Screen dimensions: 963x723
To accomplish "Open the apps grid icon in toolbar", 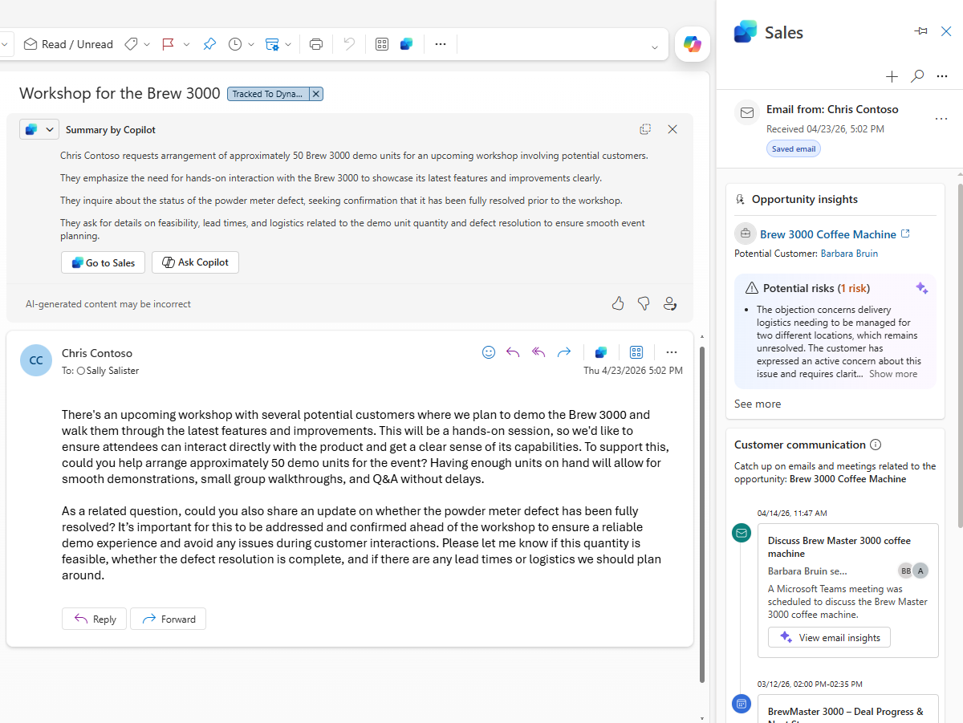I will (x=382, y=44).
